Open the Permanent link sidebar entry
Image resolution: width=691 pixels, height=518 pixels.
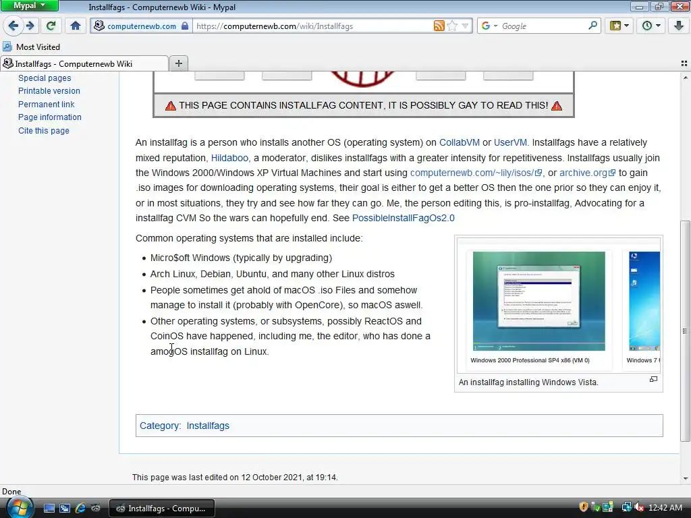(47, 105)
